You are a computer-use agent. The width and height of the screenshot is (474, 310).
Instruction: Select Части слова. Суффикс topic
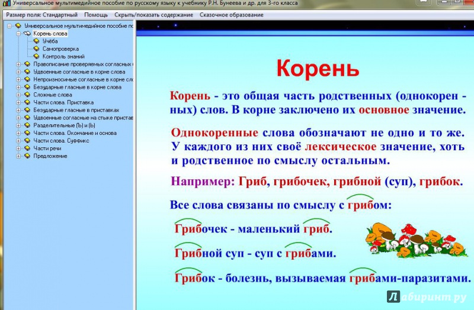pyautogui.click(x=61, y=141)
